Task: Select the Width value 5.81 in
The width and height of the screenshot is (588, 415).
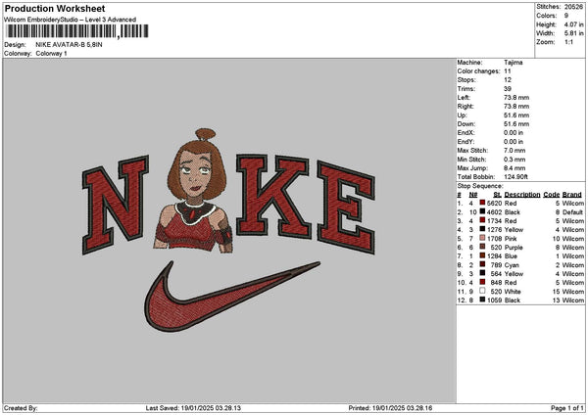Action: (x=573, y=33)
